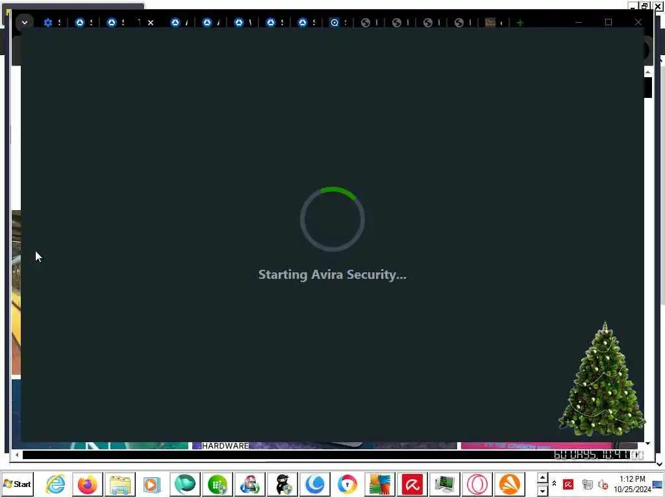Open the colorful ring lock browser icon

[347, 484]
